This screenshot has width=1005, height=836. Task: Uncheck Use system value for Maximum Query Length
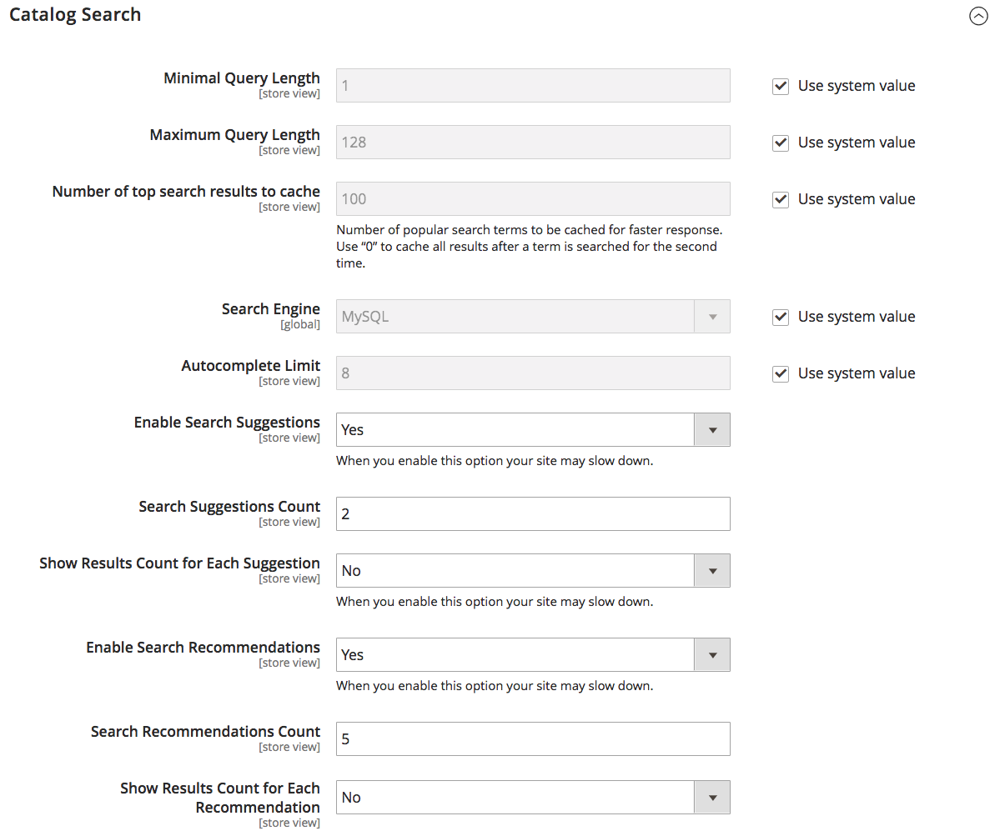[x=780, y=143]
